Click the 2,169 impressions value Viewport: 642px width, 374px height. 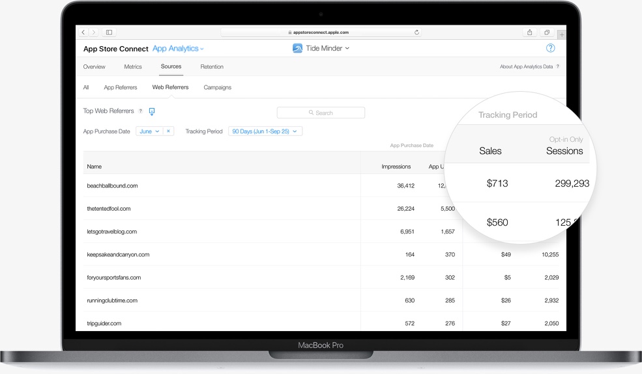coord(407,277)
